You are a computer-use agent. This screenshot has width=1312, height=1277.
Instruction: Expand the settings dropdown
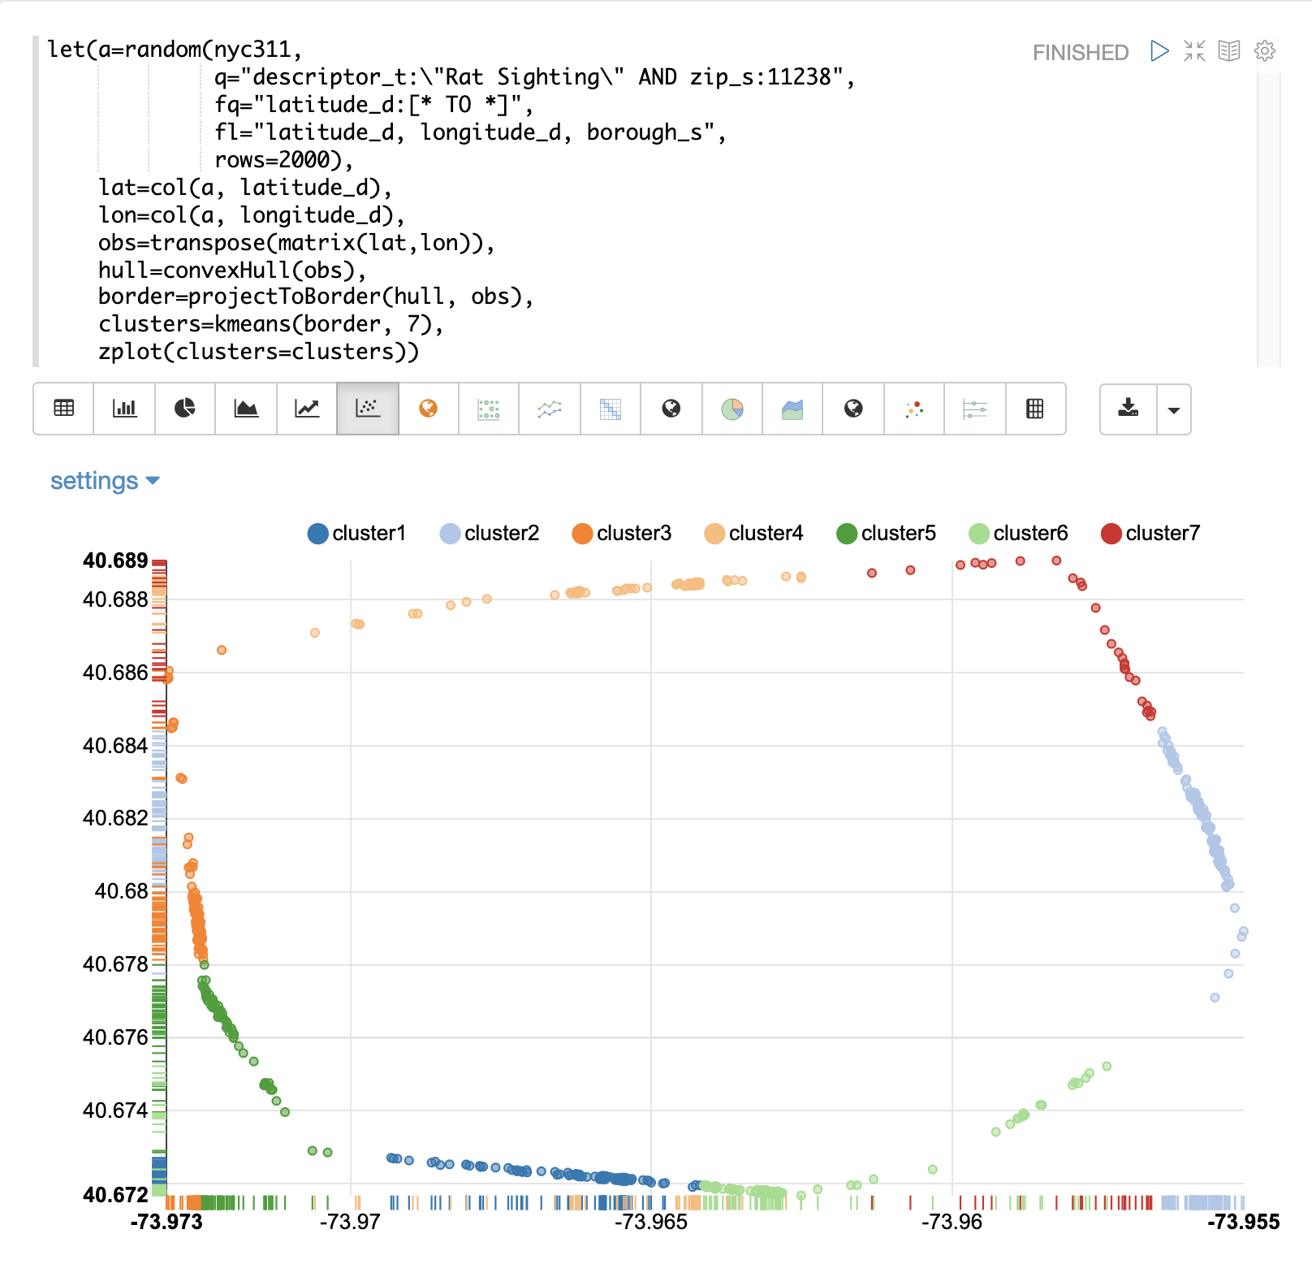point(105,481)
